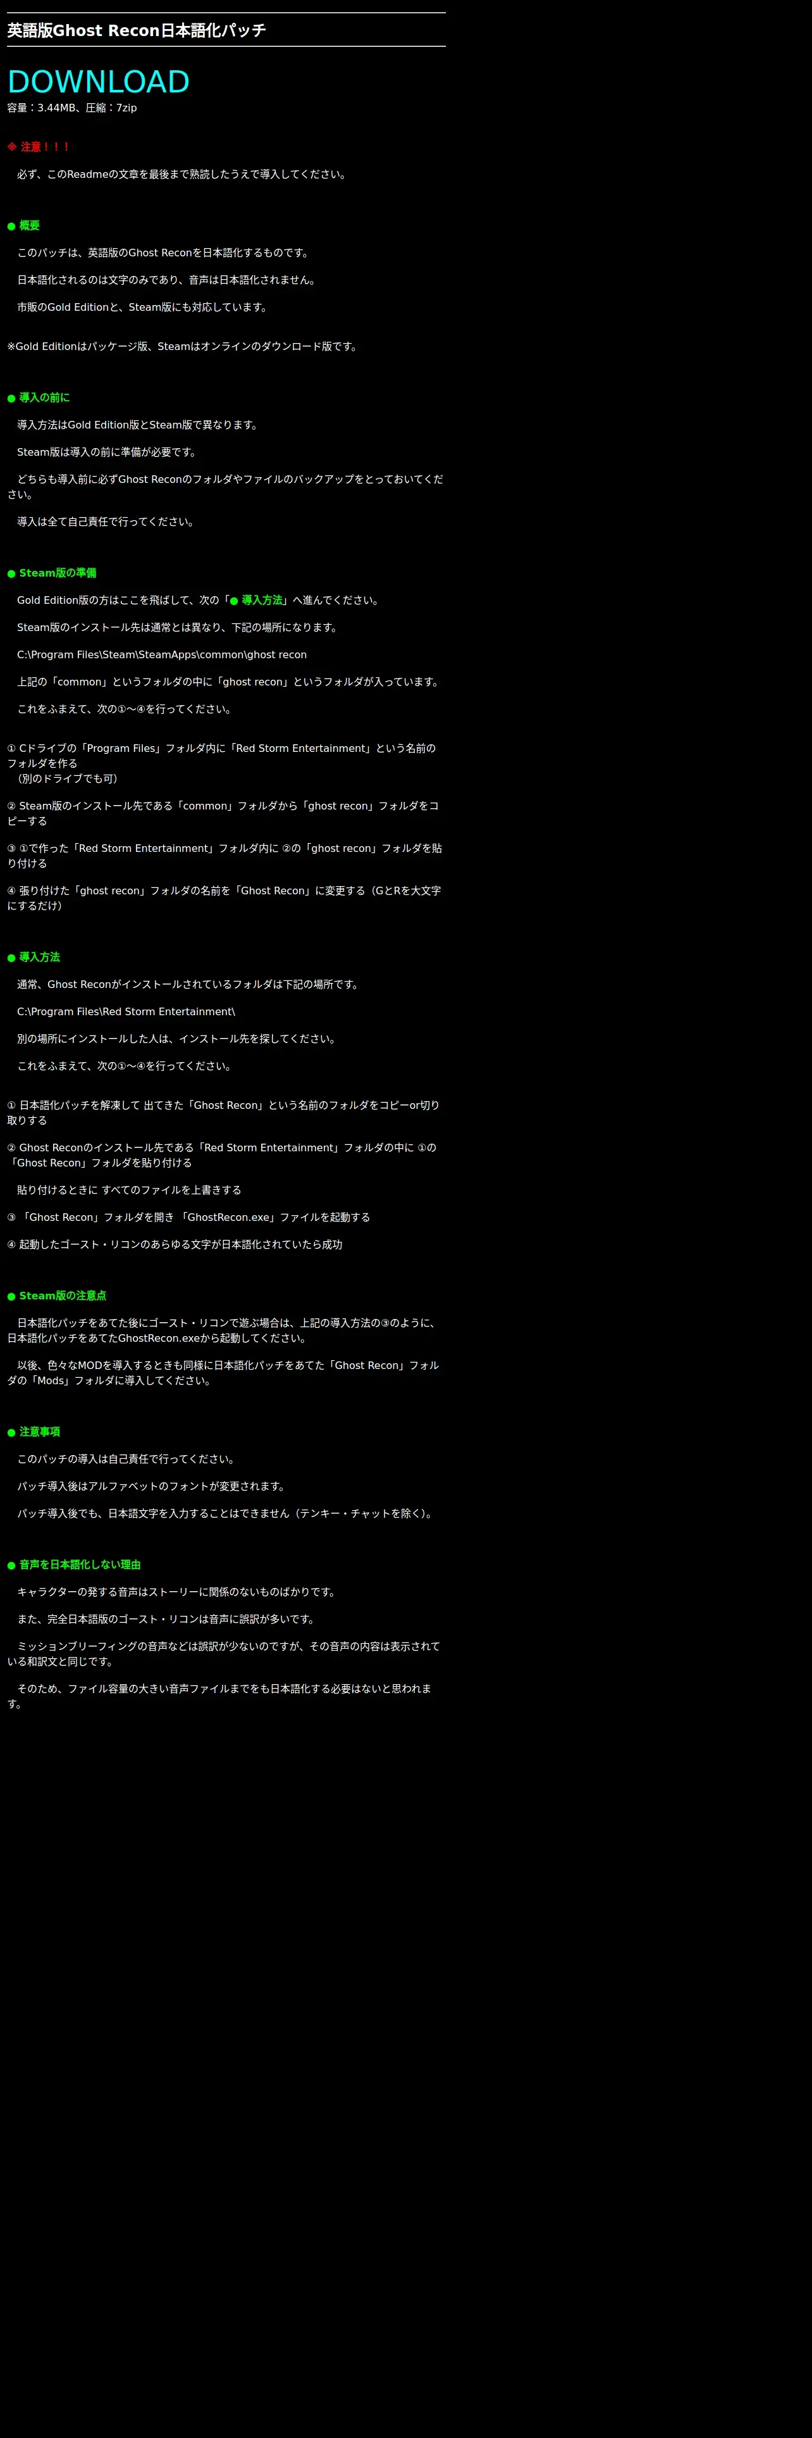Image resolution: width=812 pixels, height=2438 pixels.
Task: Click the '● Steam版の準備' heading
Action: pos(52,573)
